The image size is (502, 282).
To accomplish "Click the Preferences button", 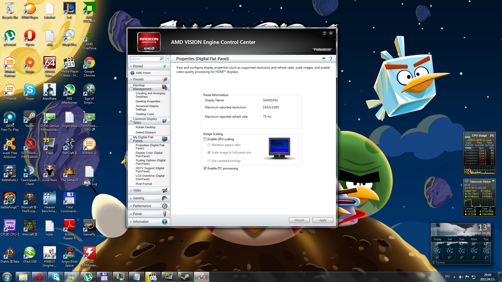I will click(x=322, y=50).
